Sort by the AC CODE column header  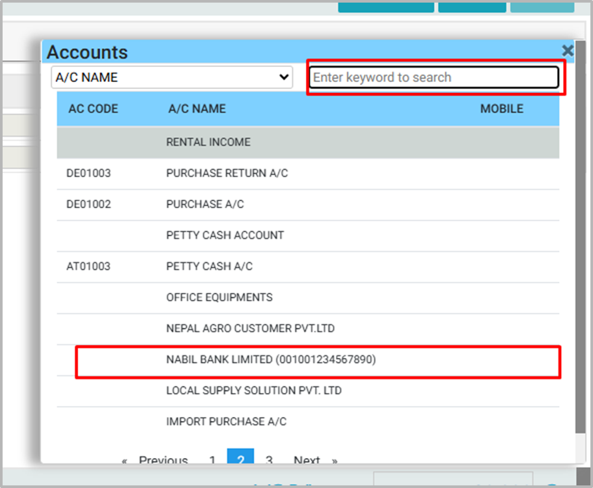pos(93,109)
